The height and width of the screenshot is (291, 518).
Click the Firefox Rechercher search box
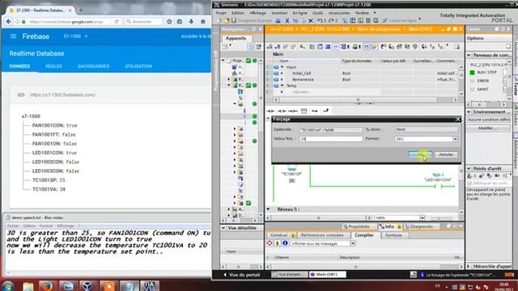143,22
